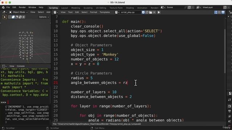Image resolution: width=232 pixels, height=130 pixels.
Task: Choose the extend selection mode icon
Action: (x=13, y=17)
